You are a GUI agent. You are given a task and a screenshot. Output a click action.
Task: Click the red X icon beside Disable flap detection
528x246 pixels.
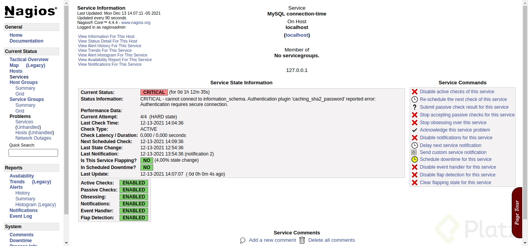coord(414,175)
